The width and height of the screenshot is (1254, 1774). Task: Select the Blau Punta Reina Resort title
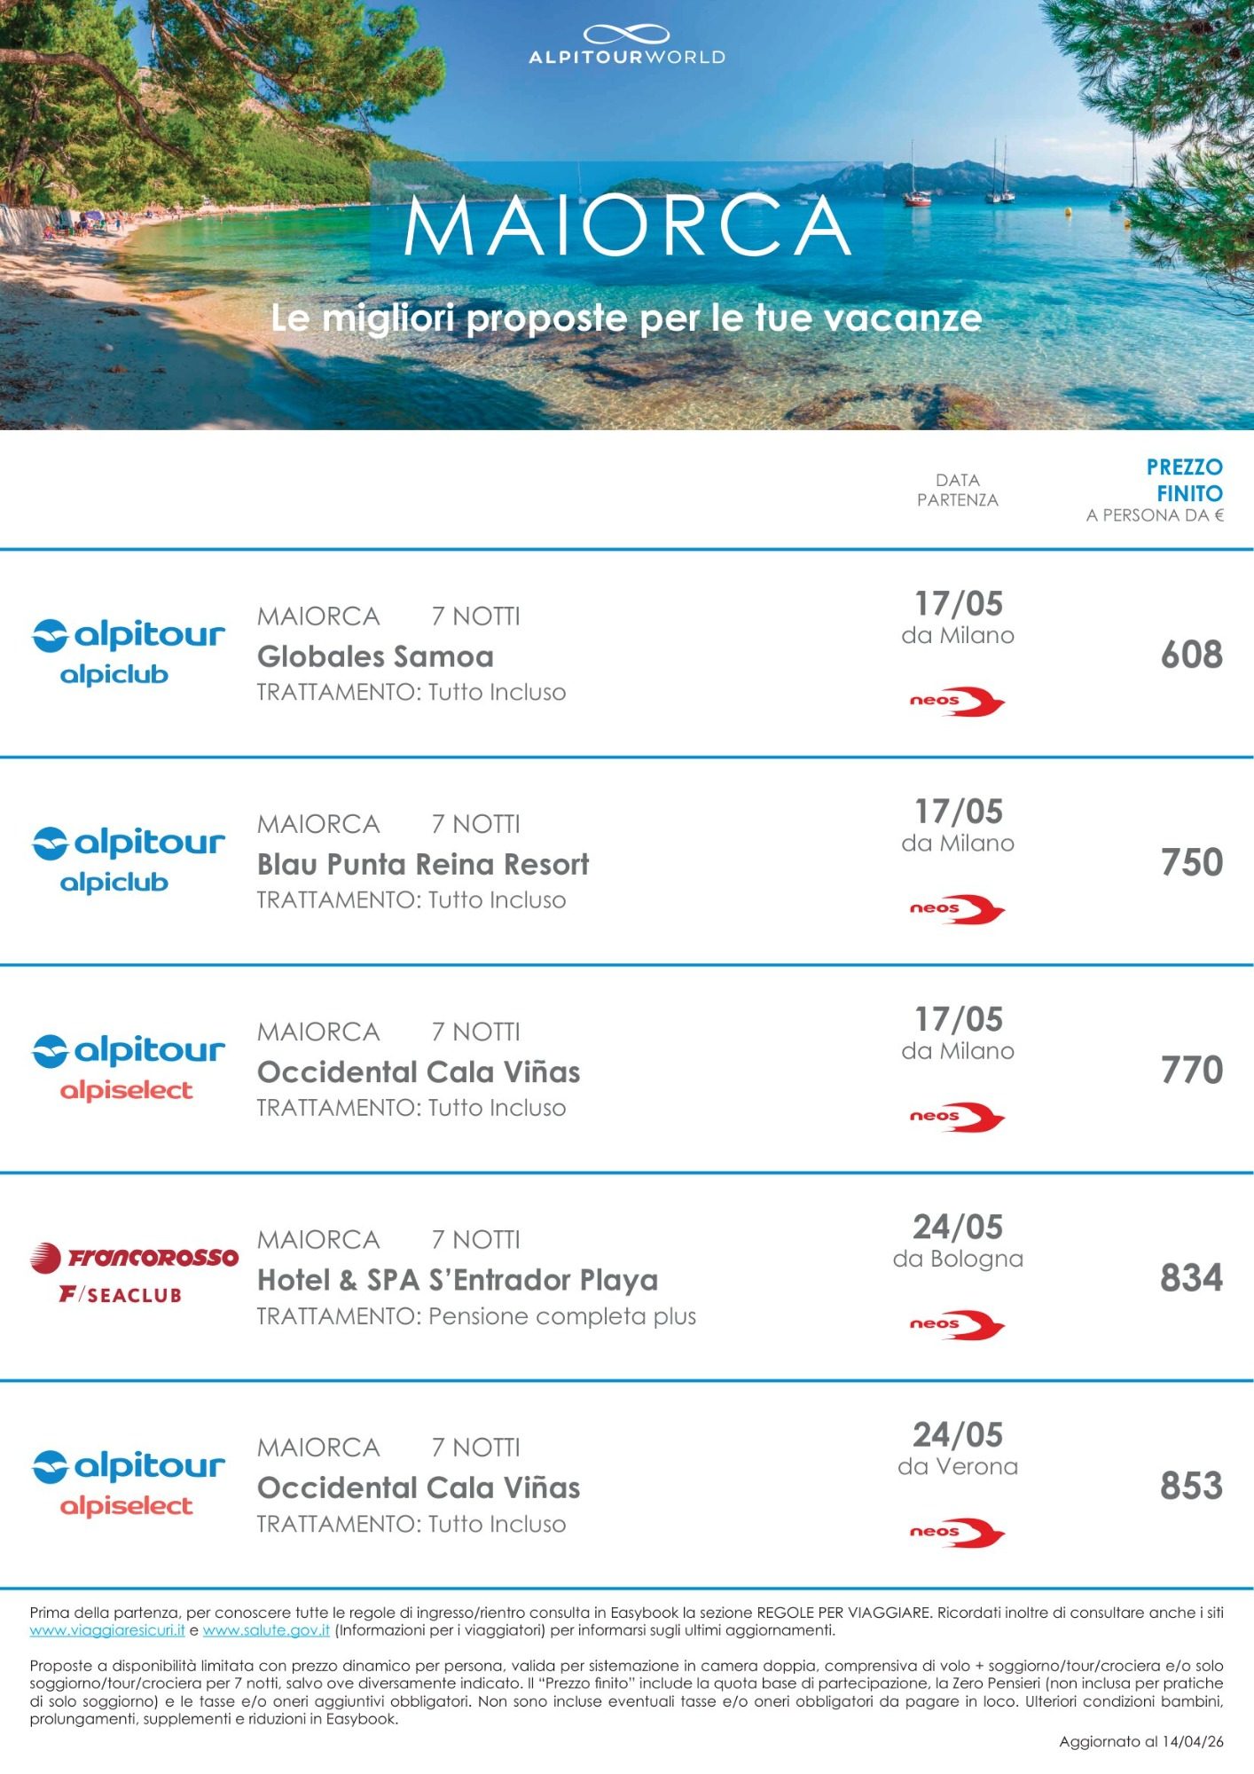point(423,864)
